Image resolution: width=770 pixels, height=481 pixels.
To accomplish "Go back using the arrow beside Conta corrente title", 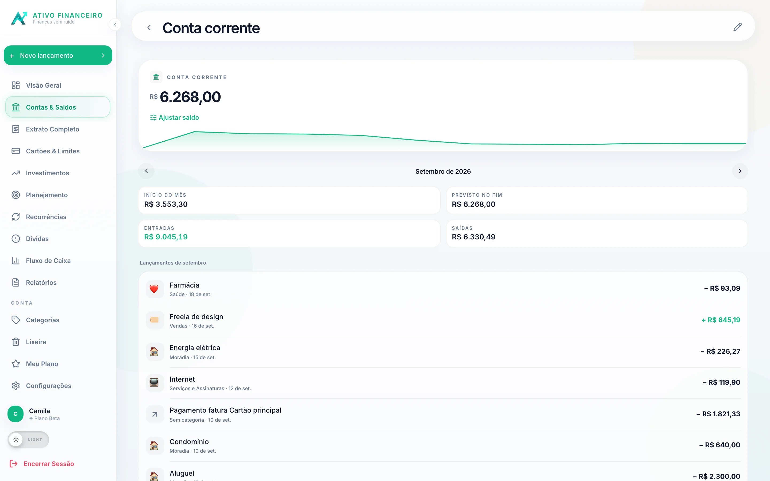I will point(149,28).
